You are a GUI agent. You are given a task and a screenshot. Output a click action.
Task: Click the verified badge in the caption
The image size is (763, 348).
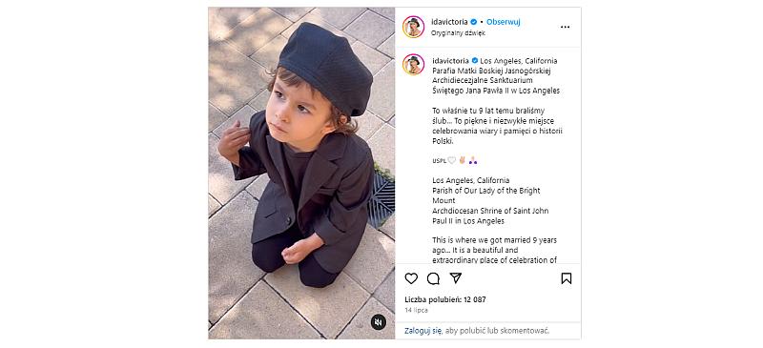[x=474, y=61]
